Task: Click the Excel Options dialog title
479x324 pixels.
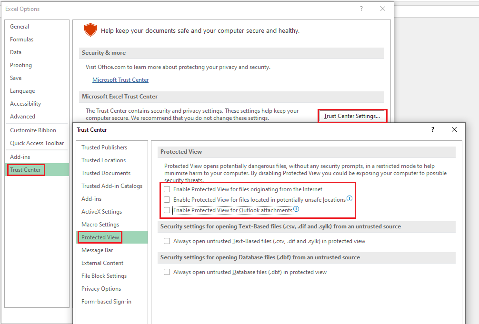Action: (22, 9)
